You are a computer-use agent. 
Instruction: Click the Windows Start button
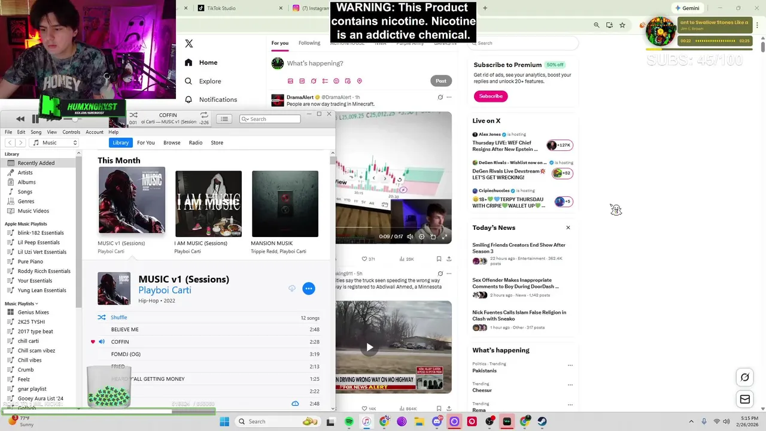[x=224, y=421]
